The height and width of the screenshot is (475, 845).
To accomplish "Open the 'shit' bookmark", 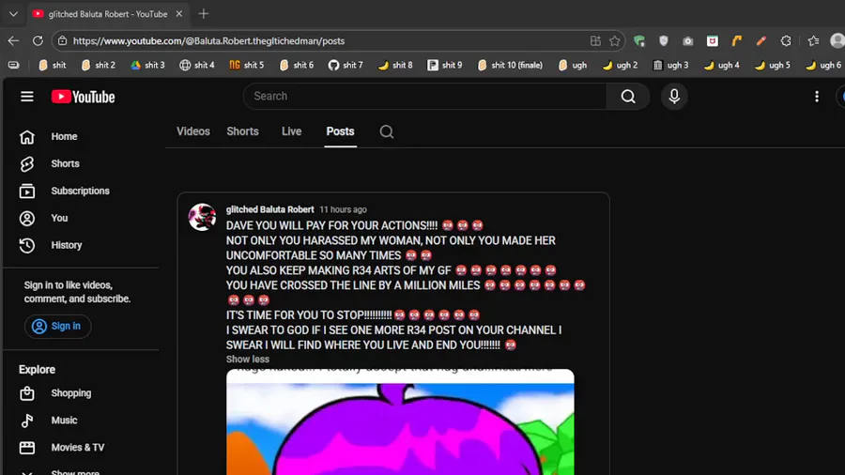I will (x=53, y=65).
